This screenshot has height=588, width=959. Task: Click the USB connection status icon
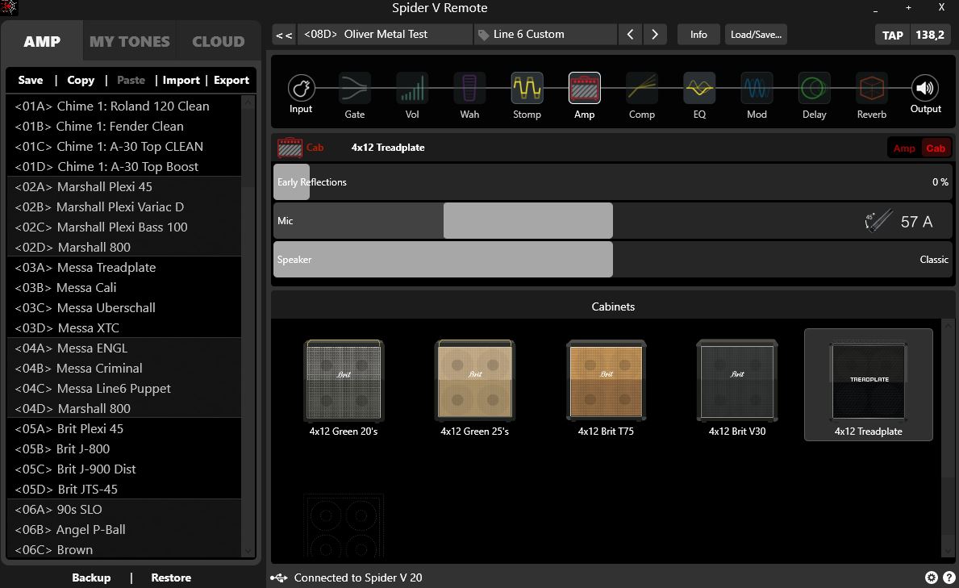pos(279,578)
